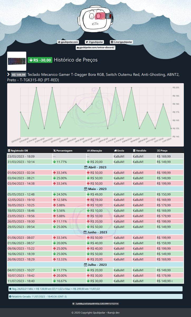
Task: Click the © 2020 Copyright Gpubipolar footer text
Action: (x=96, y=313)
